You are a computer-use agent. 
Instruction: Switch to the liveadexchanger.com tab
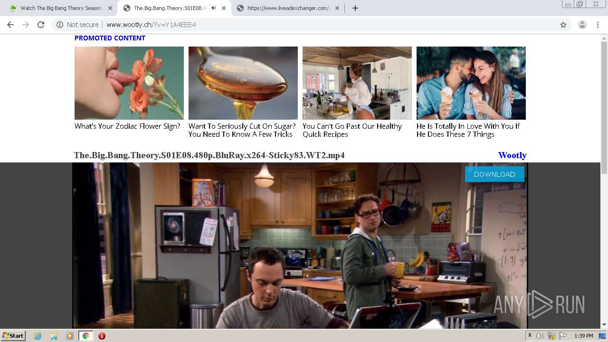point(288,8)
